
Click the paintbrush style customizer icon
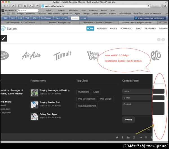click(4, 38)
